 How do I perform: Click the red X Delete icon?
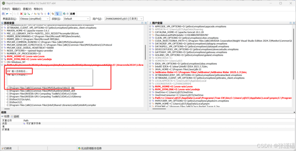(x=21, y=14)
